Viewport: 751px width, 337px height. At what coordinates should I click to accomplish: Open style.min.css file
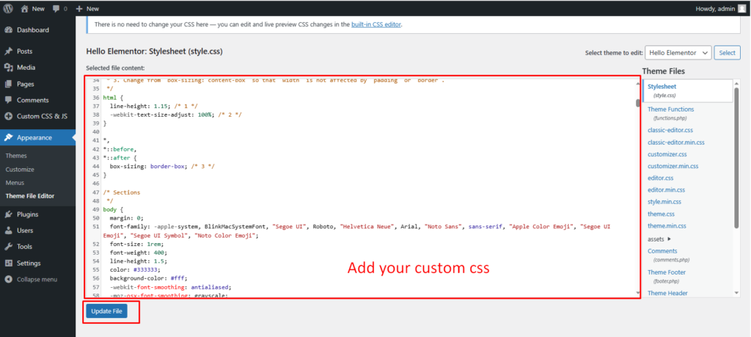[664, 202]
